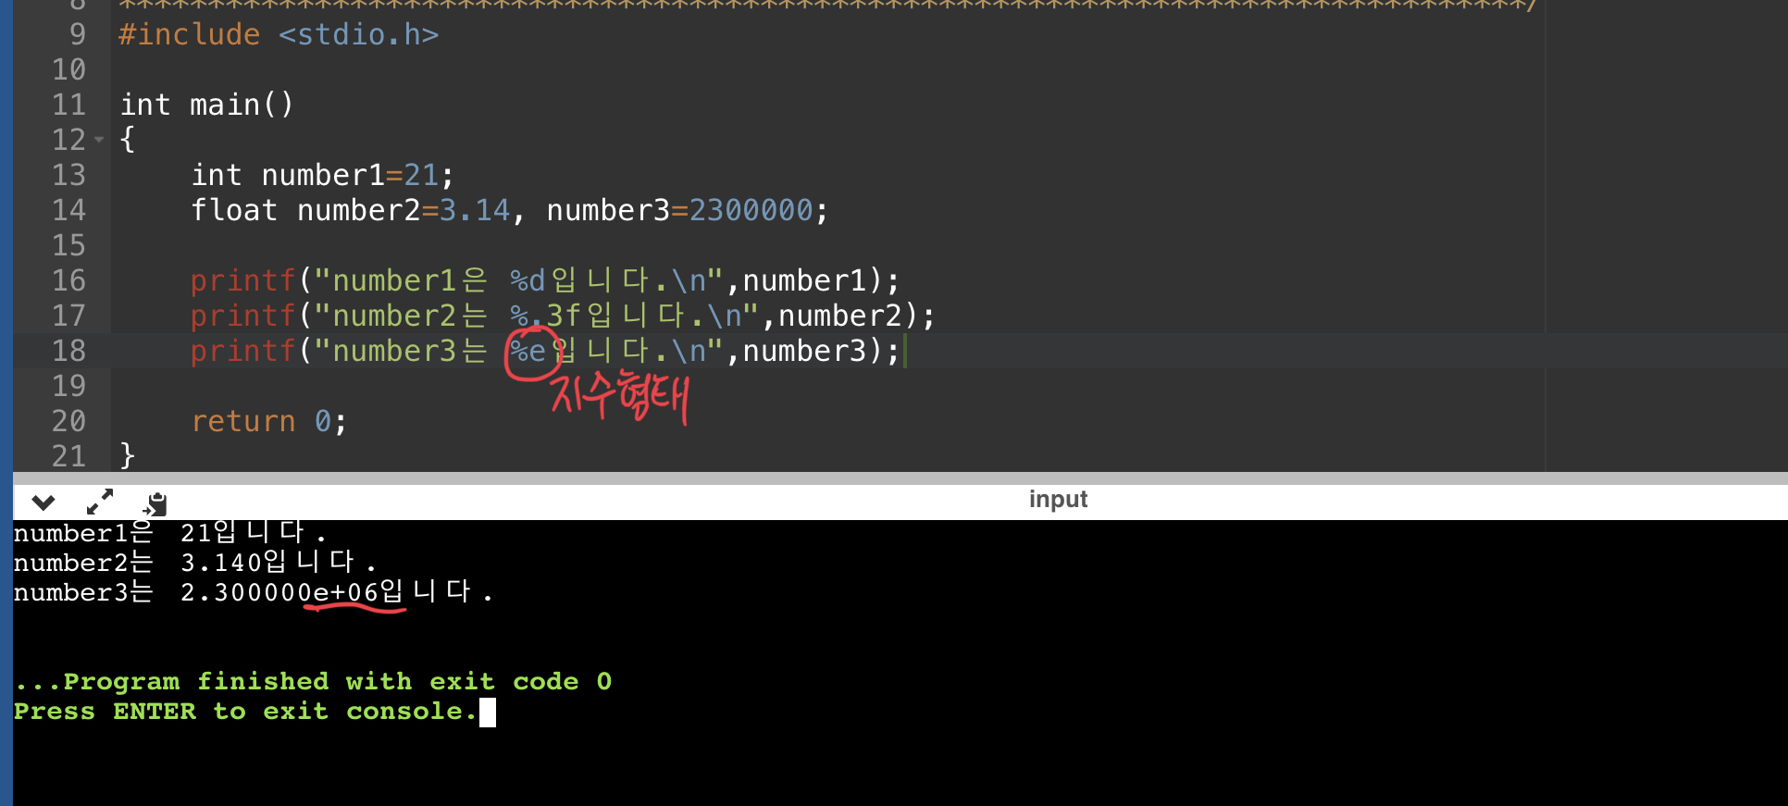
Task: Click line number 9 in the gutter
Action: (x=78, y=34)
